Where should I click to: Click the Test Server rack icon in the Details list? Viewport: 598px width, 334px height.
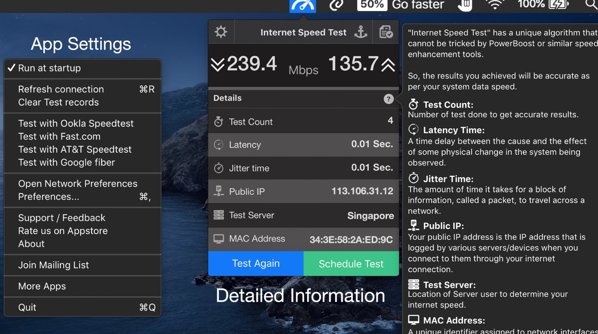point(219,215)
